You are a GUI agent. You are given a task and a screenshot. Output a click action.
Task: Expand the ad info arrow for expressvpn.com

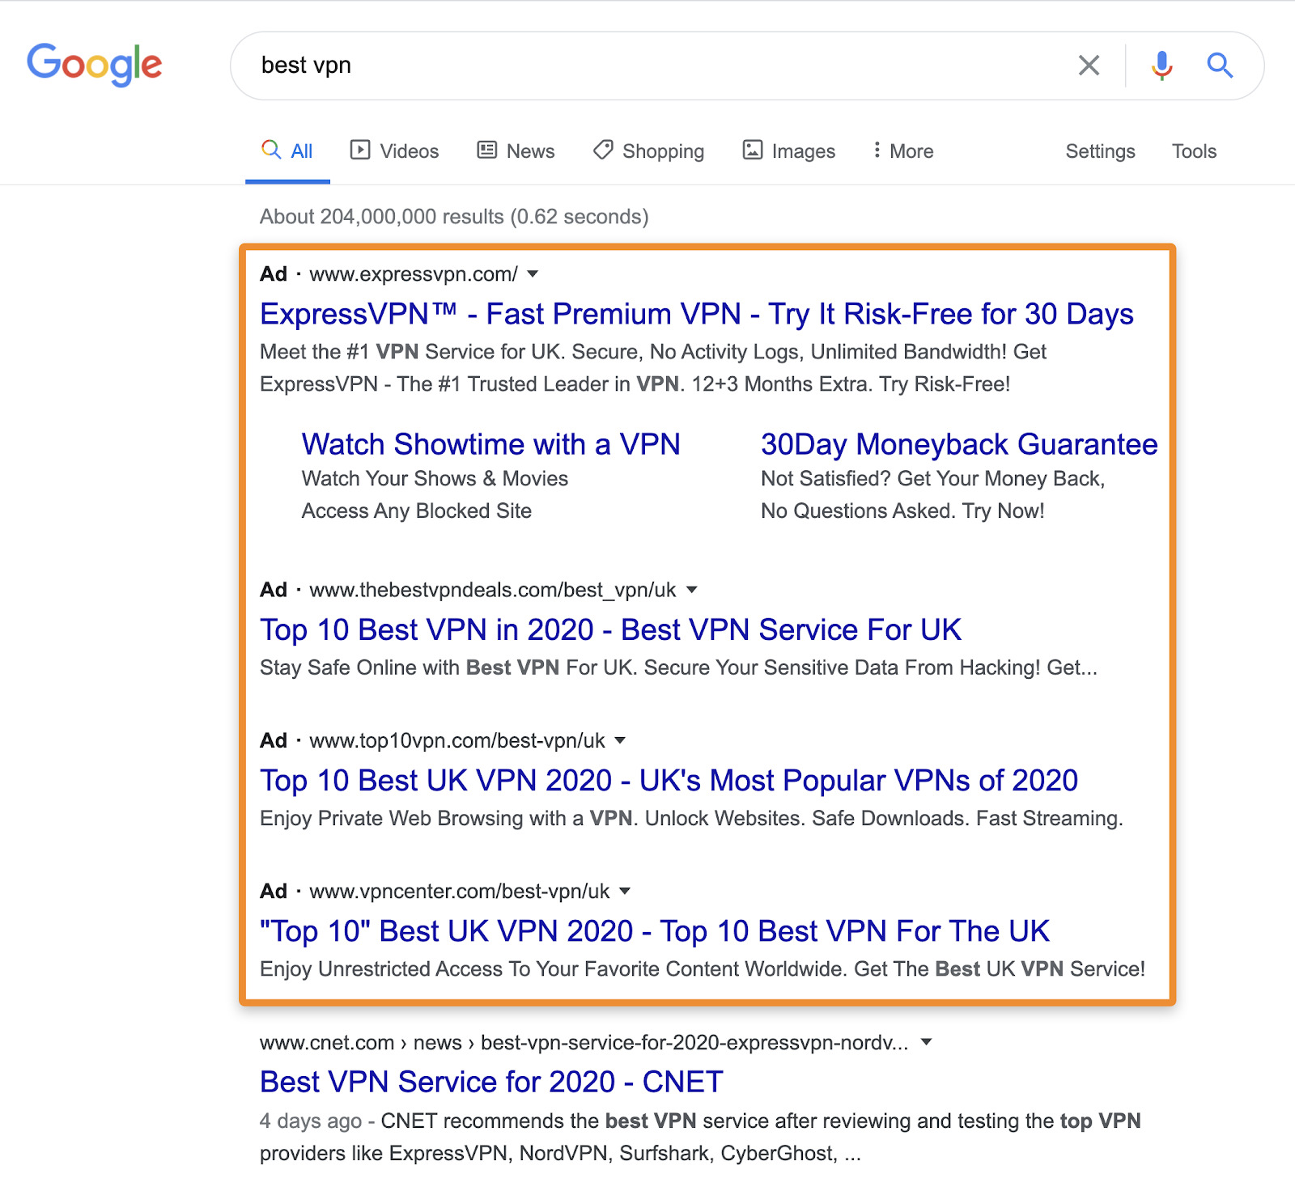[533, 275]
